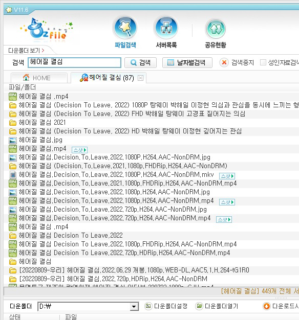Image resolution: width=299 pixels, height=320 pixels.
Task: Click the 파일/폴더 column header
Action: 22,87
